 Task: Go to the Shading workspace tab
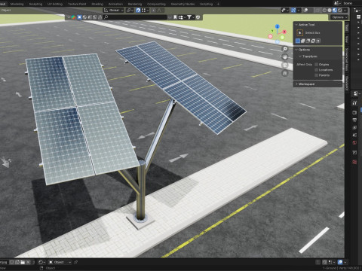pyautogui.click(x=97, y=4)
